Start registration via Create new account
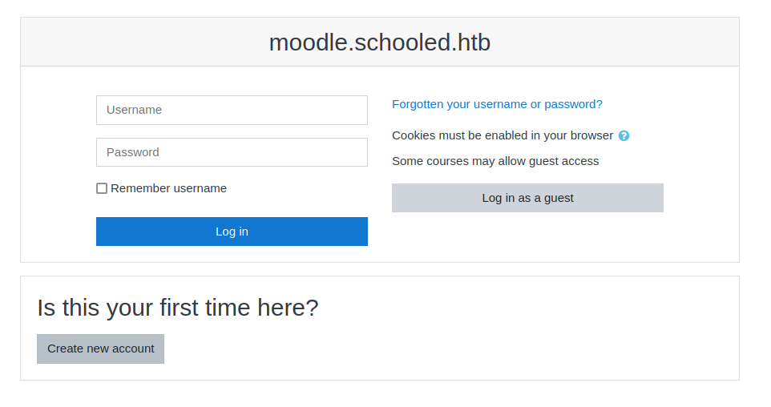This screenshot has height=407, width=771. [100, 349]
